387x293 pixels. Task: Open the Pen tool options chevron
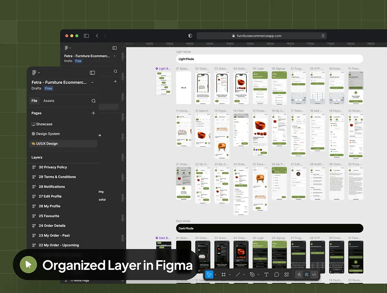click(x=259, y=275)
